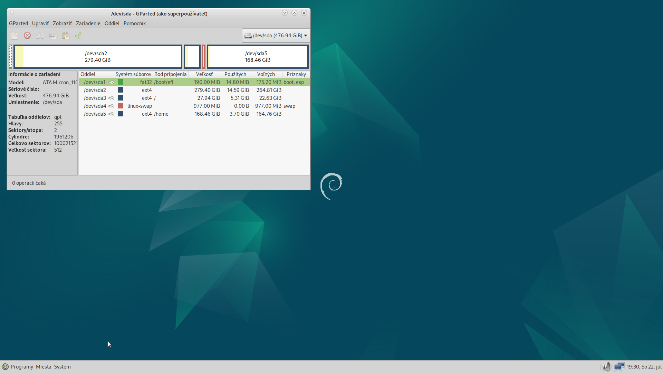Viewport: 663px width, 373px height.
Task: Sort by the Veľkosť column header
Action: pos(204,74)
